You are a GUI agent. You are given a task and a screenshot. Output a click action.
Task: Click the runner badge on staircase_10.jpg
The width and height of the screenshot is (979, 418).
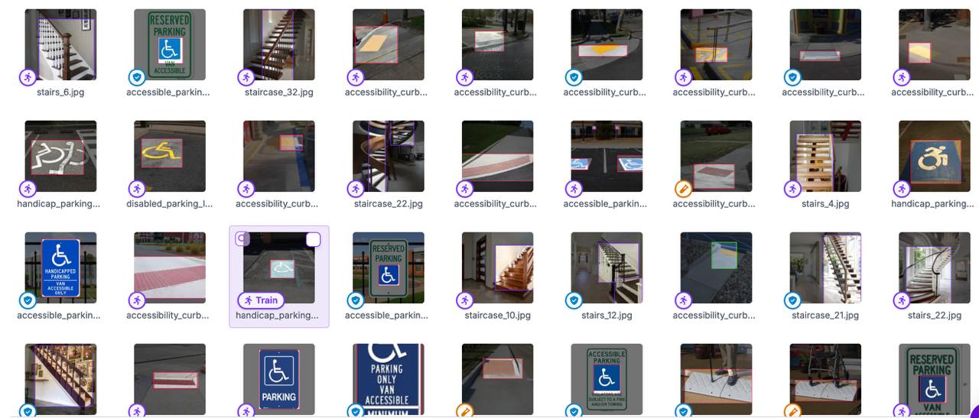(x=465, y=300)
